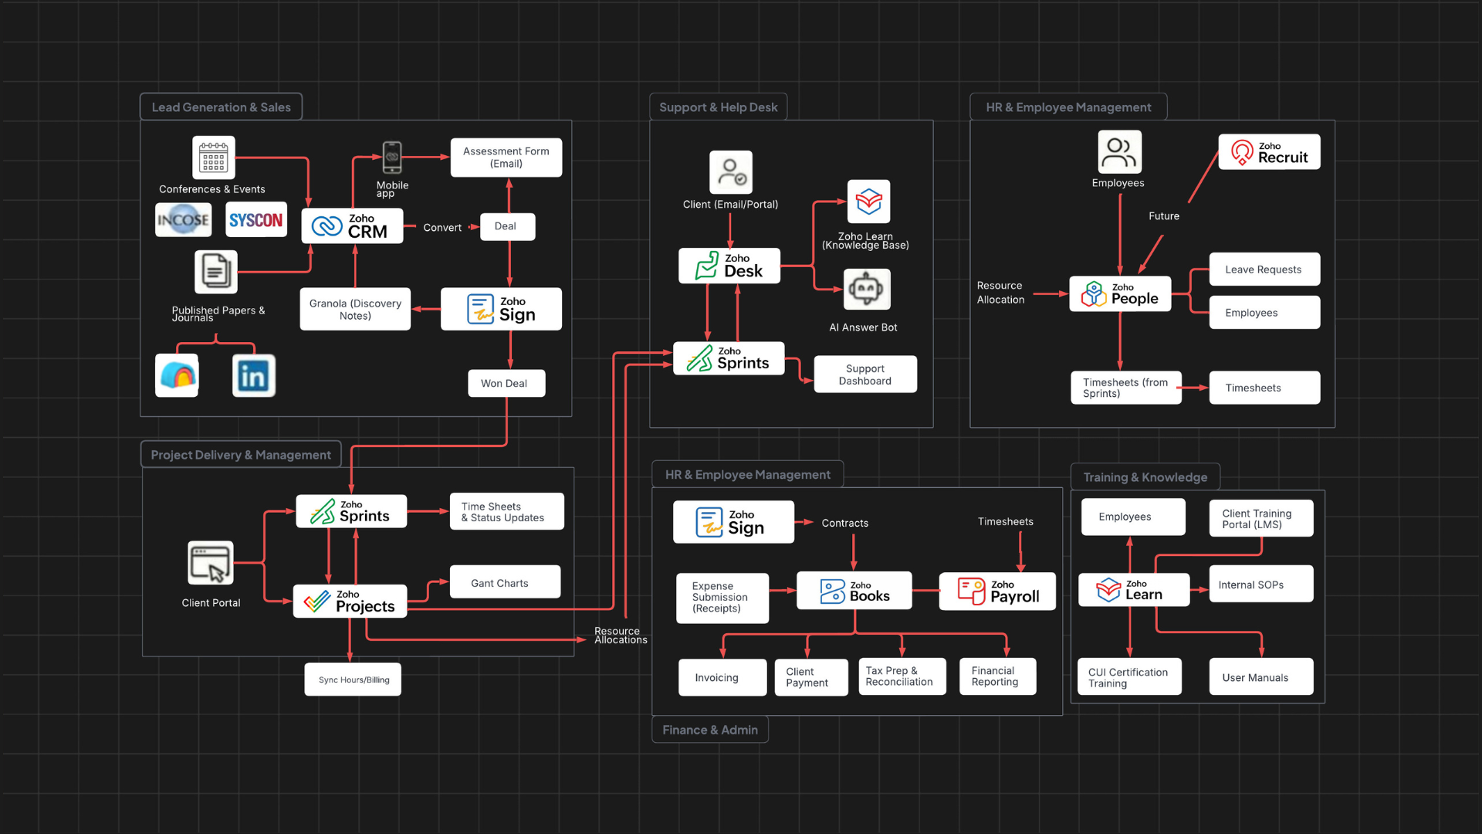Screen dimensions: 1482x834
Task: Click the SYSCON logo thumbnail
Action: click(x=255, y=220)
